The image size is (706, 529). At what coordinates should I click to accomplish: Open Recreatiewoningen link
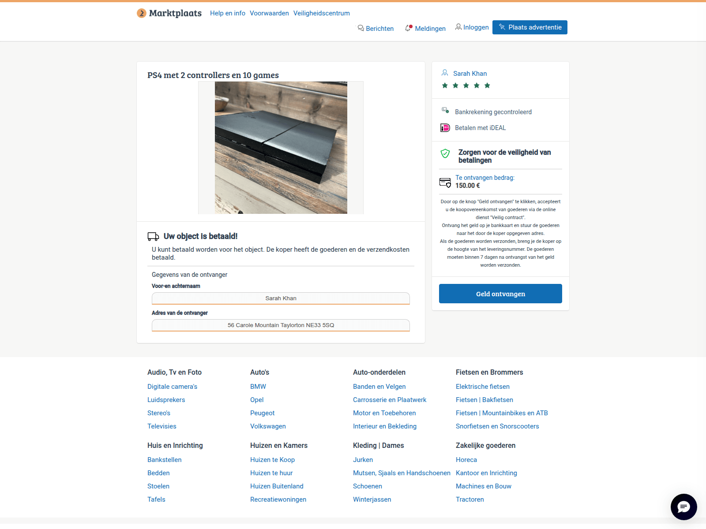(x=278, y=499)
